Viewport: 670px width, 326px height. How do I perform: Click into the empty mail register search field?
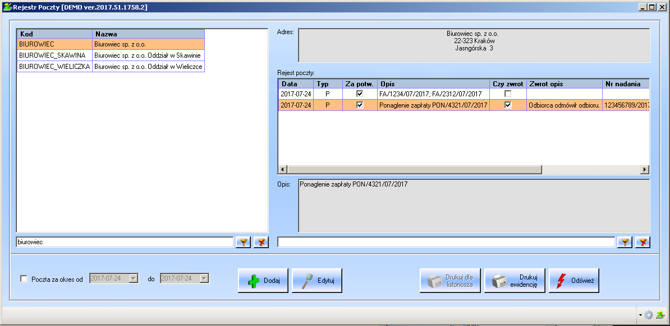click(446, 242)
